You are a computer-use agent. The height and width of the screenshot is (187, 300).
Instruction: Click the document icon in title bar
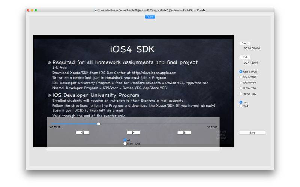point(96,10)
